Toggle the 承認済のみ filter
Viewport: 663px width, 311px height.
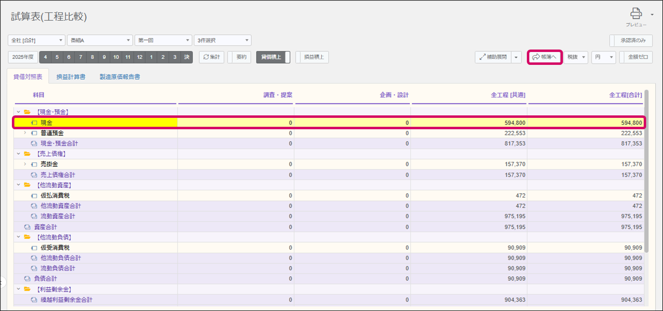[x=631, y=40]
